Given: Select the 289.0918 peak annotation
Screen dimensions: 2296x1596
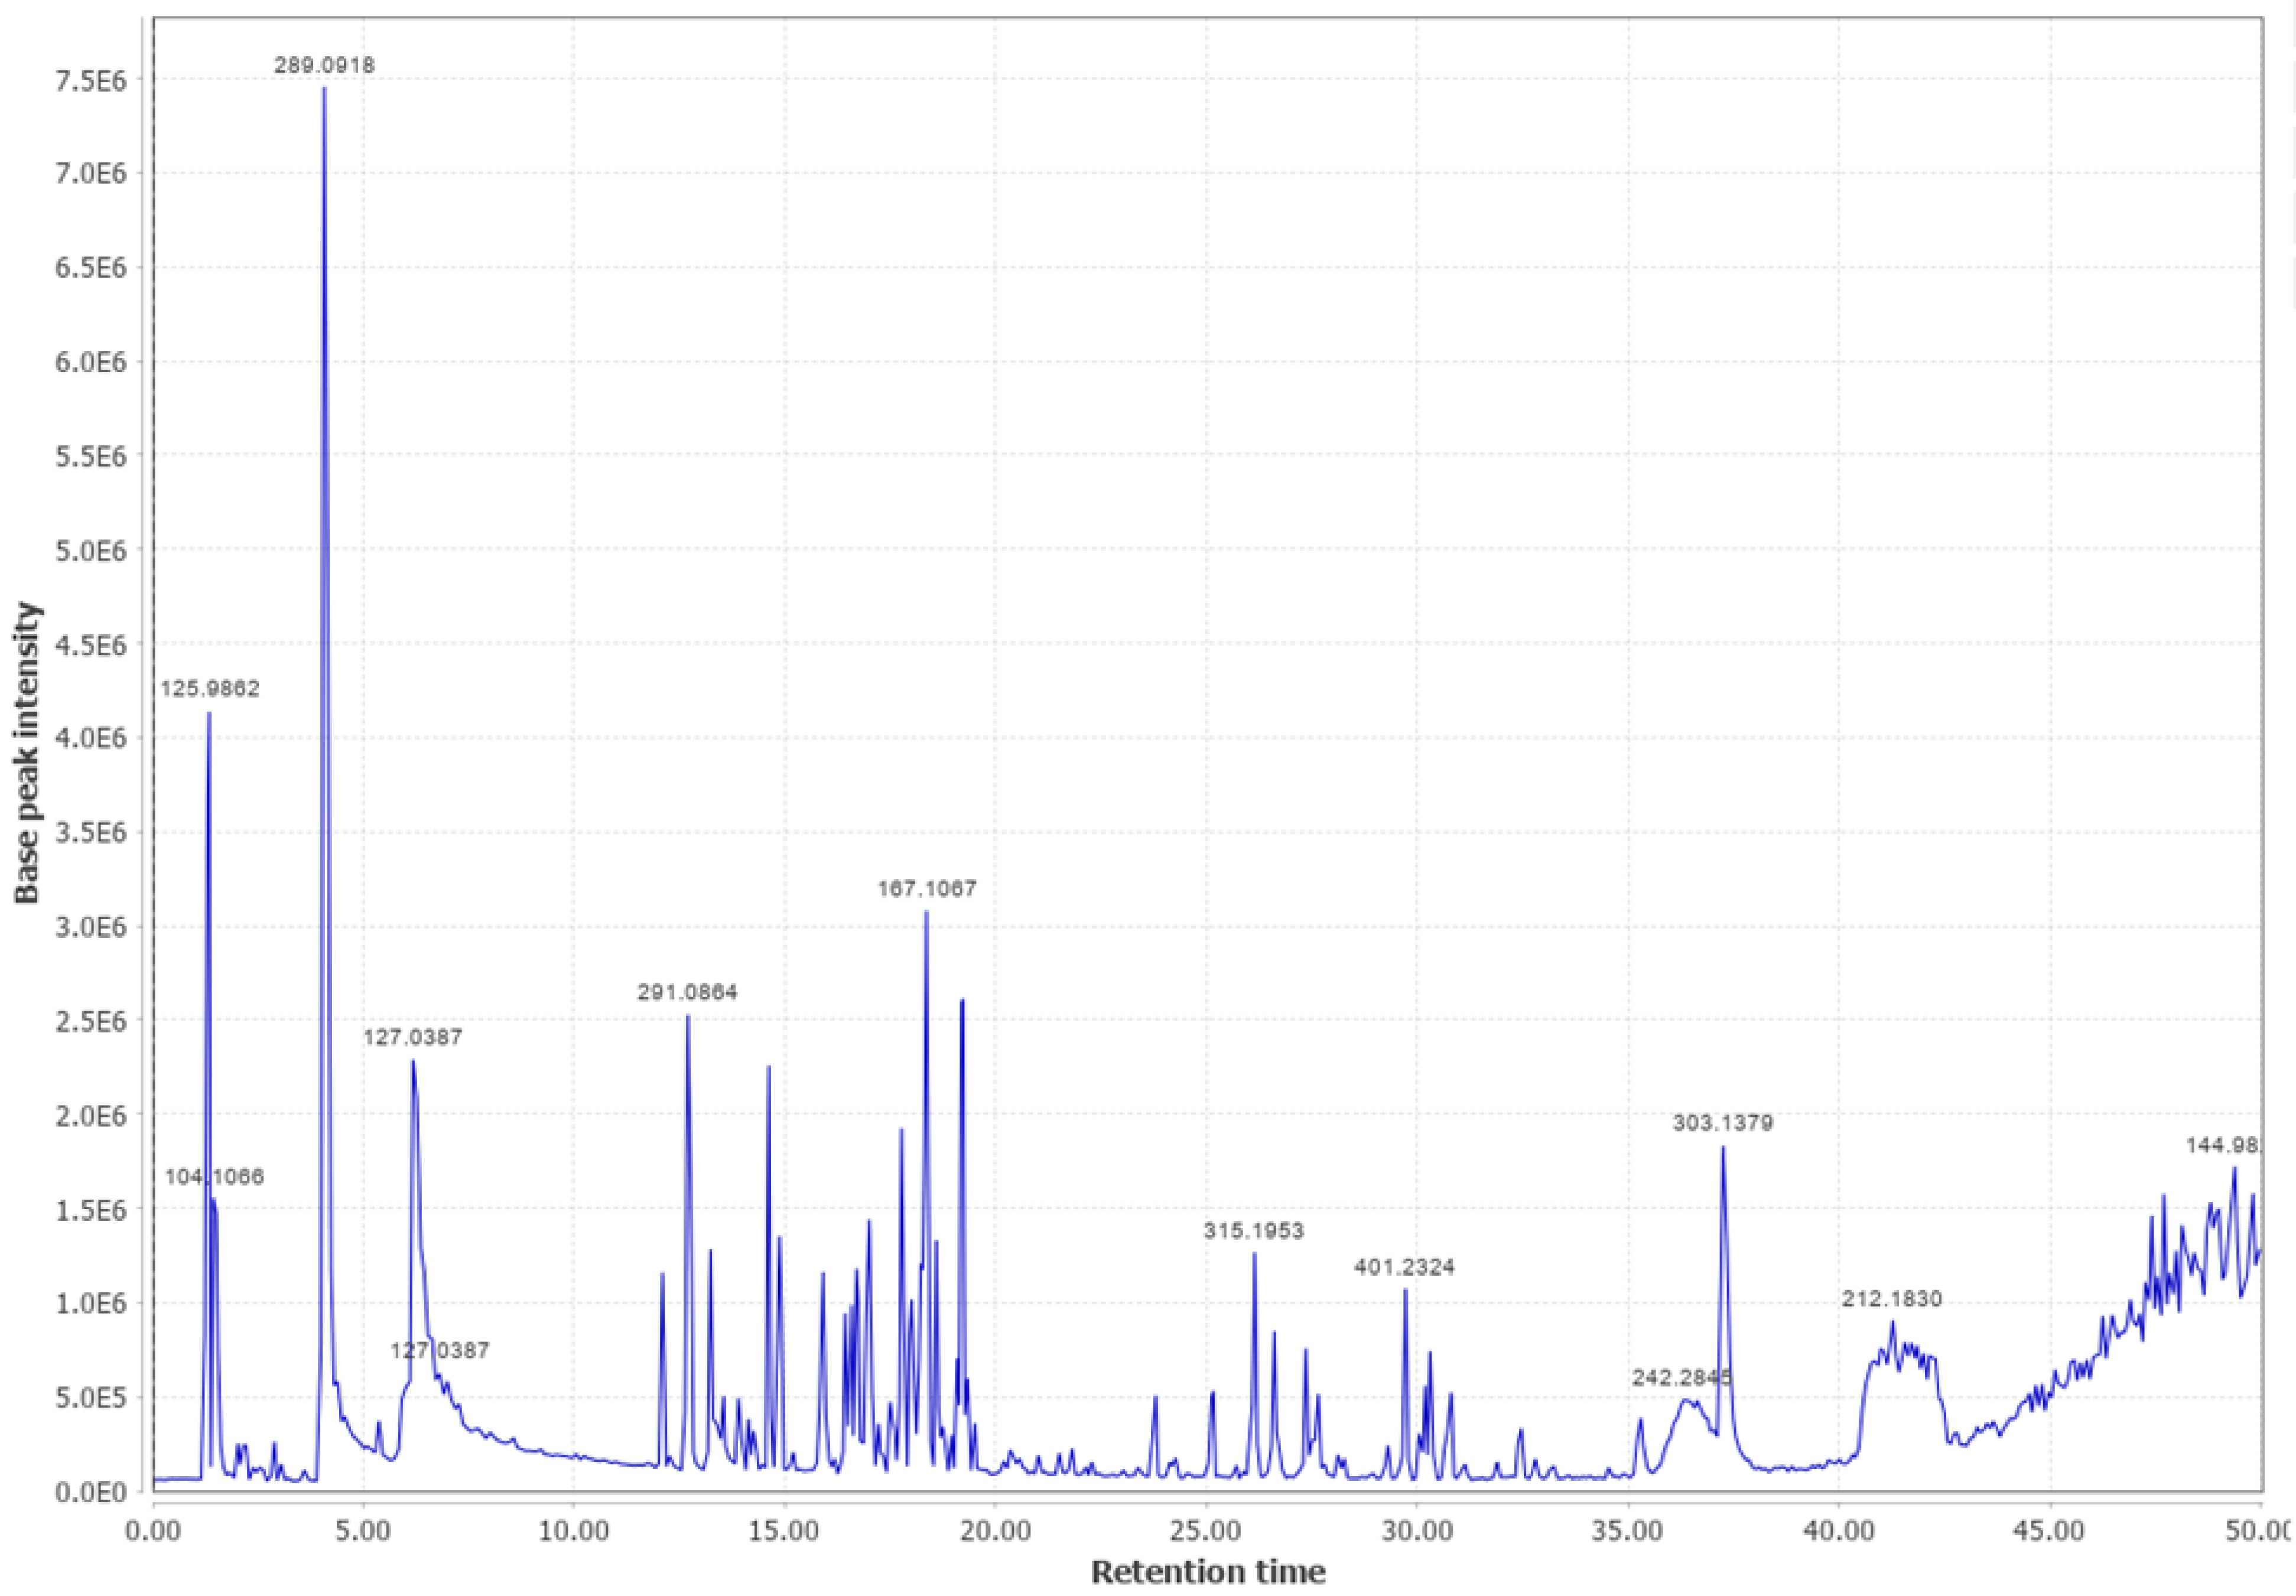Looking at the screenshot, I should point(325,66).
